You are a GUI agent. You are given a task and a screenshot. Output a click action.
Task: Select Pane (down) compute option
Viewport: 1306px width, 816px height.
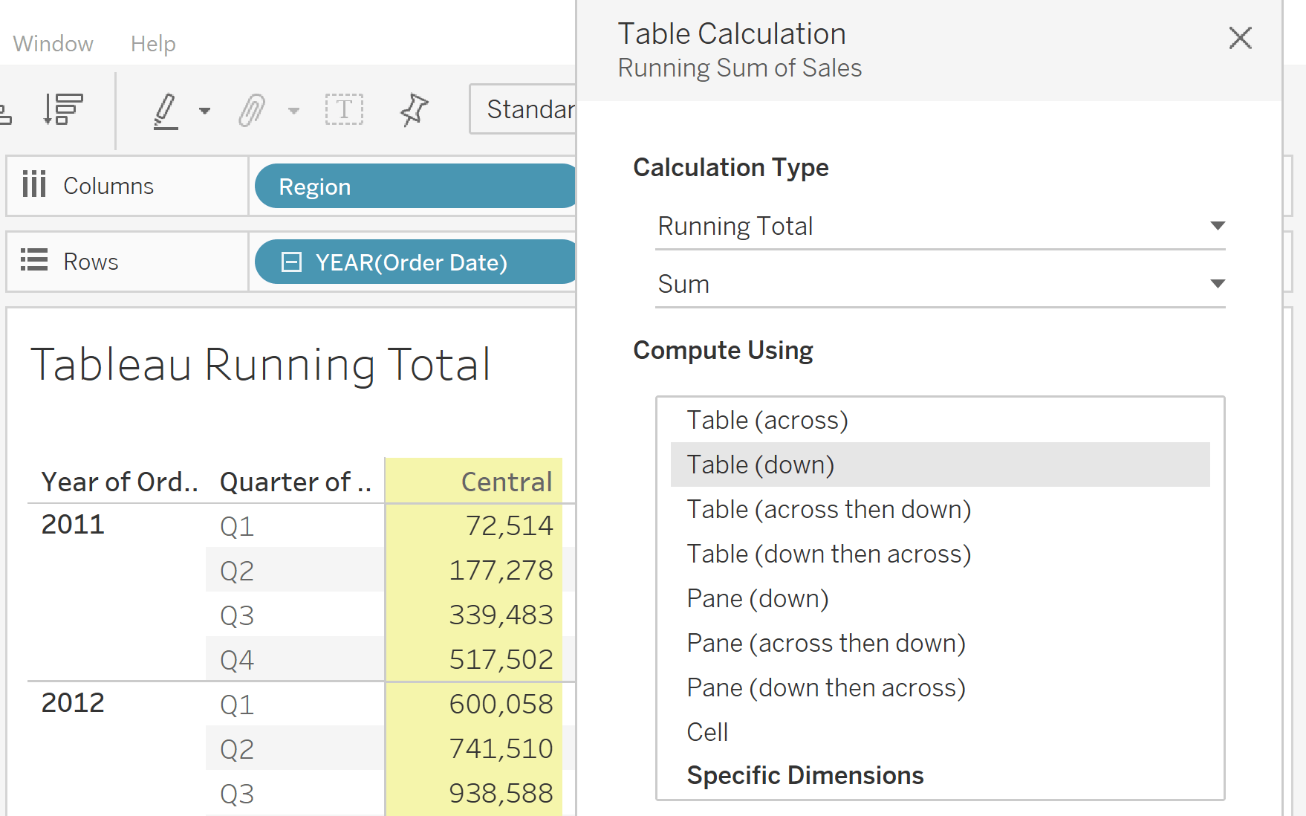[x=757, y=599]
